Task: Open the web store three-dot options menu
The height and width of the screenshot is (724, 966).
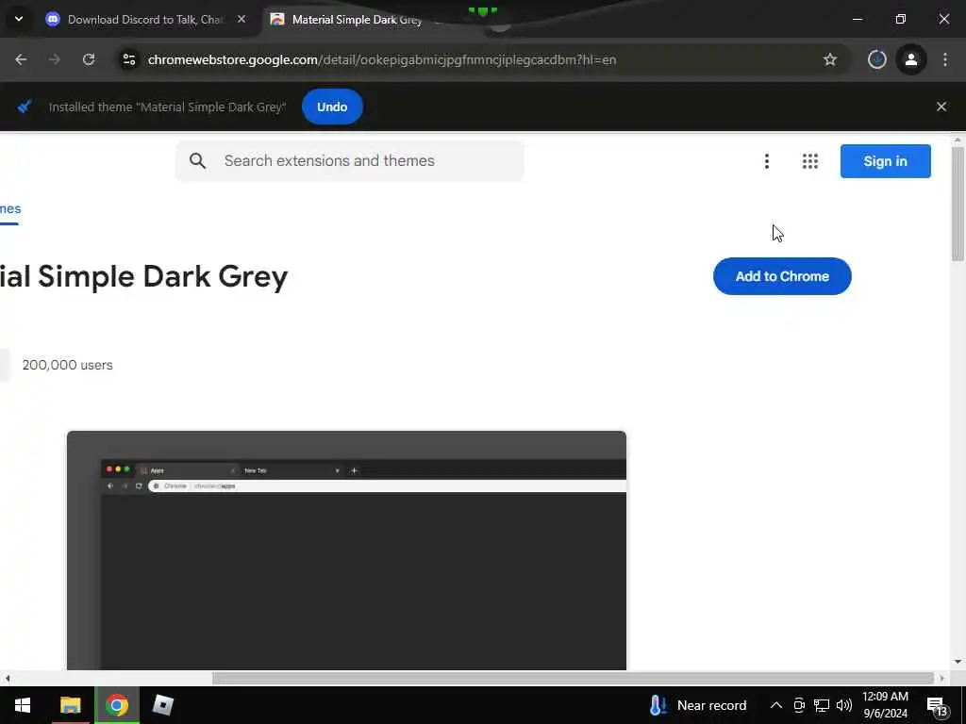Action: (766, 161)
